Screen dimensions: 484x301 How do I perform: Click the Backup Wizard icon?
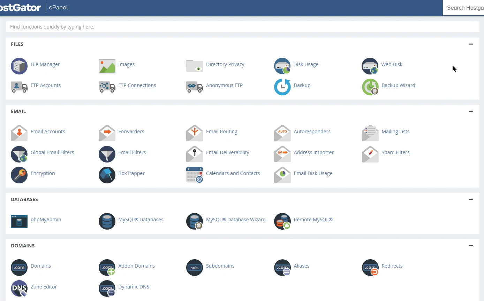370,87
